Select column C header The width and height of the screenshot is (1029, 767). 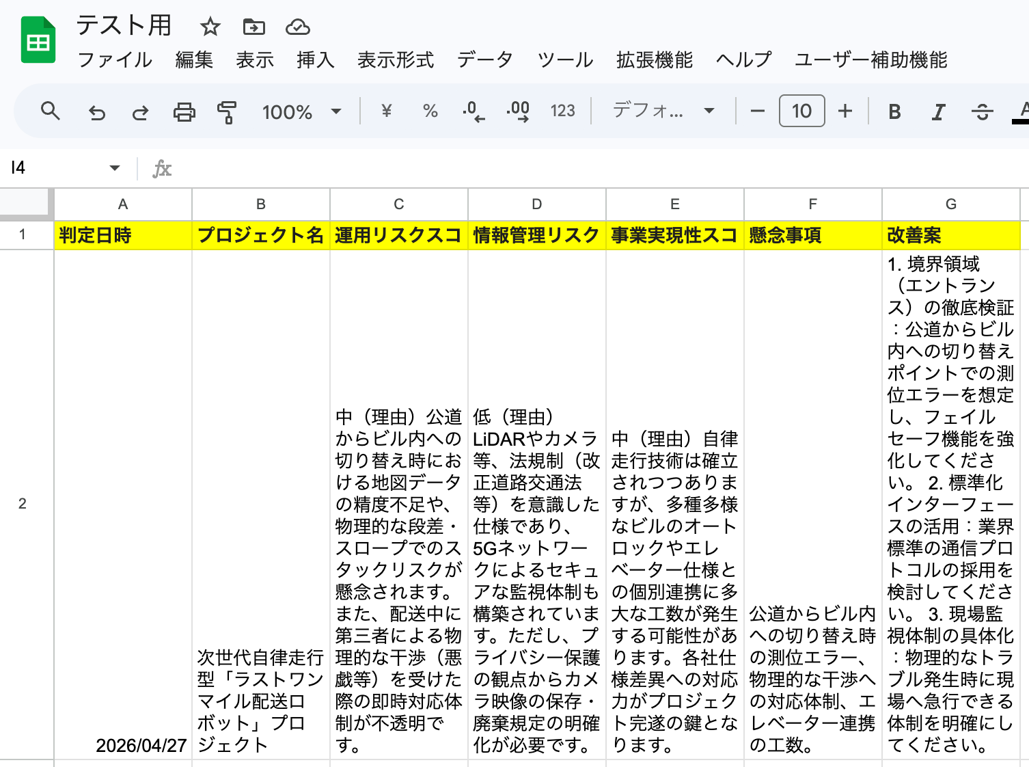coord(399,204)
